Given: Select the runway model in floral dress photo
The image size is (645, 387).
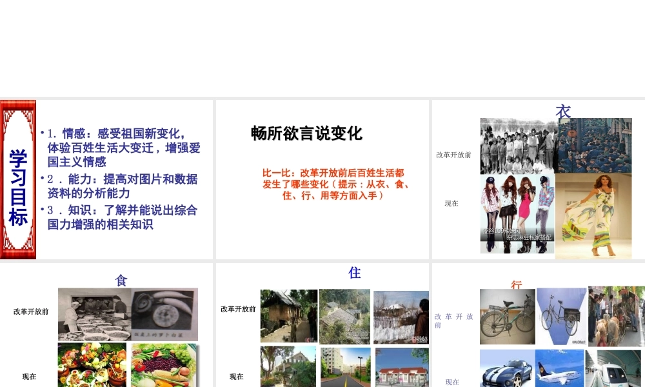Looking at the screenshot, I should point(593,216).
